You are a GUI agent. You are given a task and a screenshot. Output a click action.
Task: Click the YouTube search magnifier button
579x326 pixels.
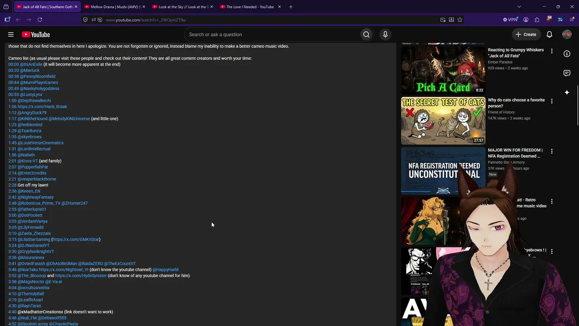[366, 34]
